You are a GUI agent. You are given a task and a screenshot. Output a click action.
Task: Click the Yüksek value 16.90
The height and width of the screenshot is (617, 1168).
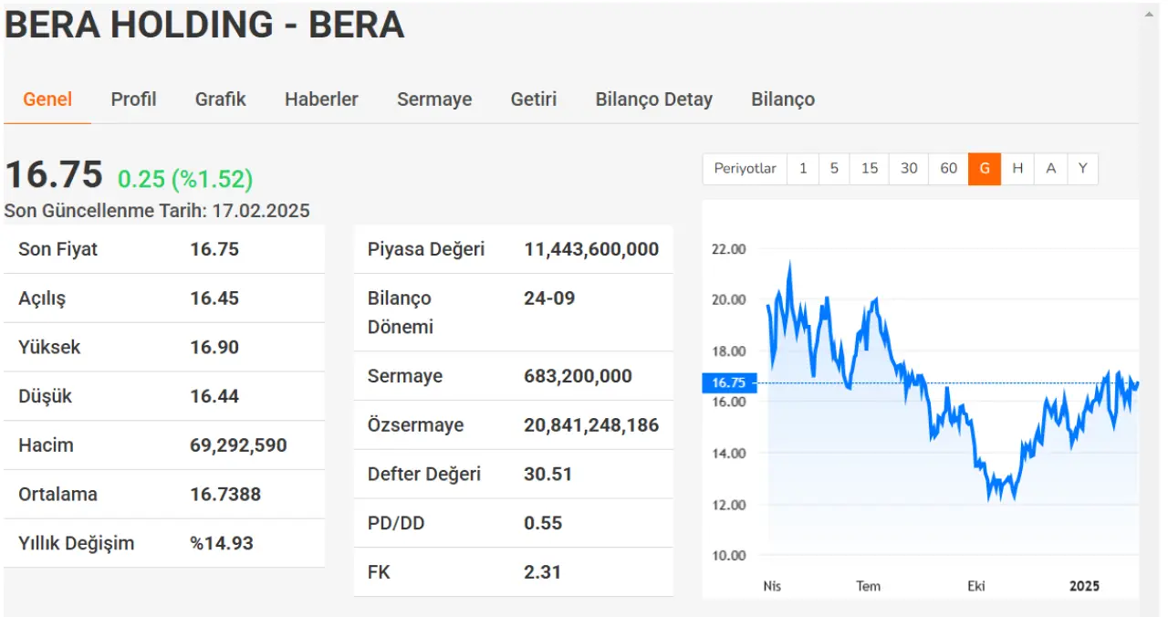[x=214, y=348]
